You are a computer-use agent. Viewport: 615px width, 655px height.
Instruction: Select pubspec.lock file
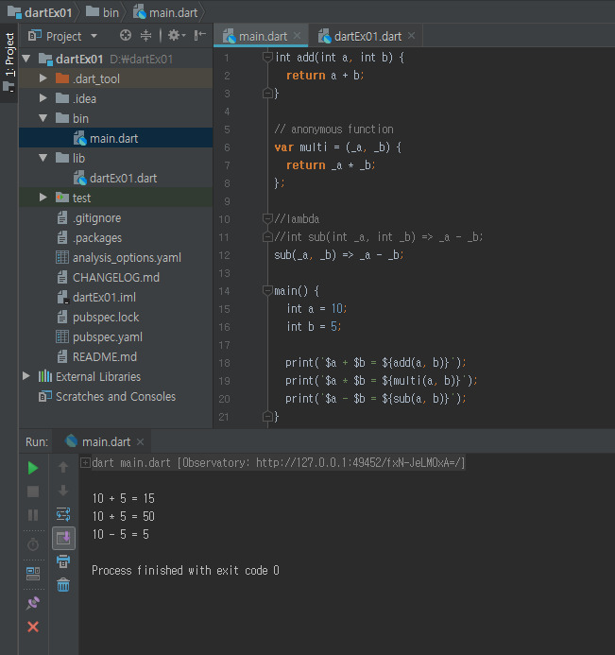pyautogui.click(x=115, y=317)
